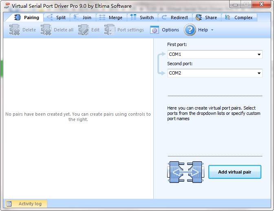Open the Activity log panel label
274x211 pixels.
coord(30,204)
